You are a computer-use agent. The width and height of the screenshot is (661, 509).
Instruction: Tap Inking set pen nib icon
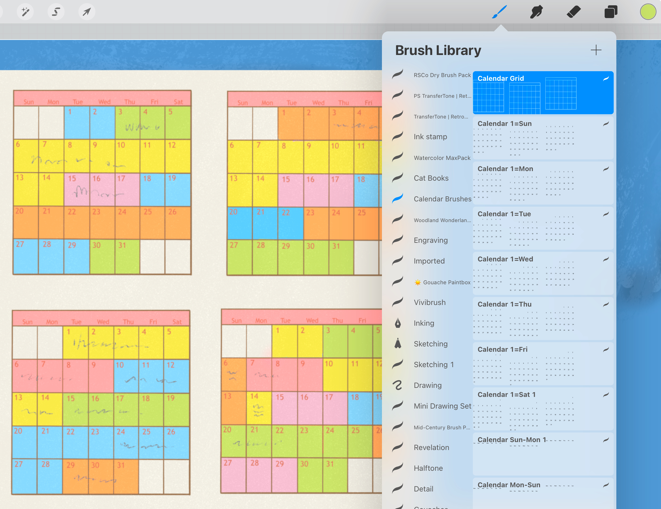tap(398, 323)
